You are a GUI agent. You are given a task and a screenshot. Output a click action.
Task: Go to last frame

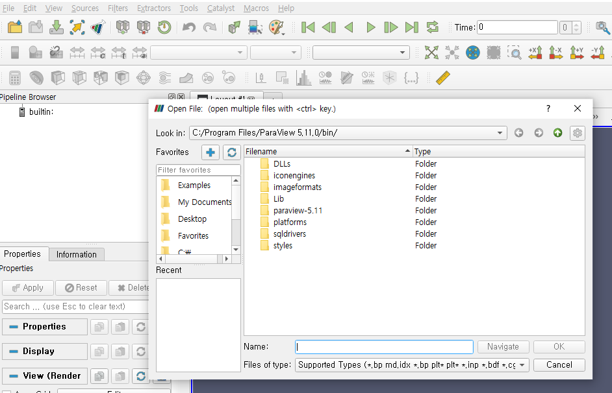(412, 27)
